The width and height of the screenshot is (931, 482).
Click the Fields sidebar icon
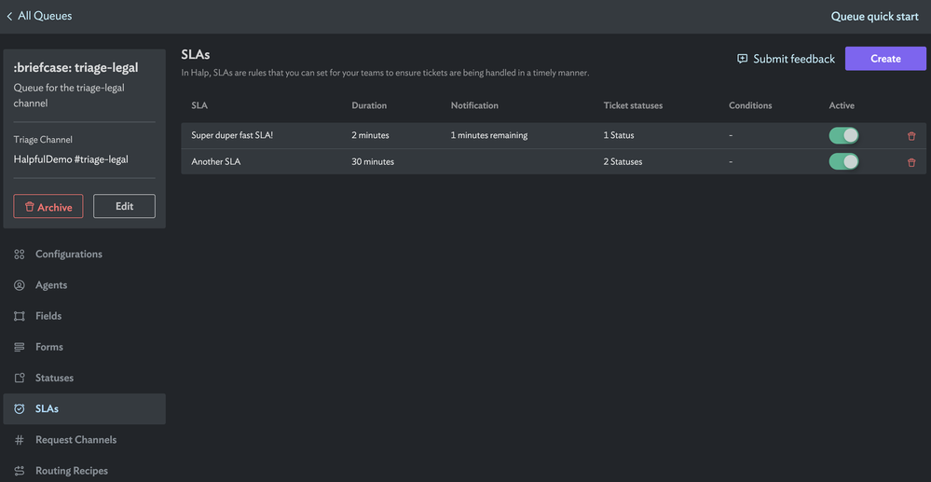pos(19,316)
